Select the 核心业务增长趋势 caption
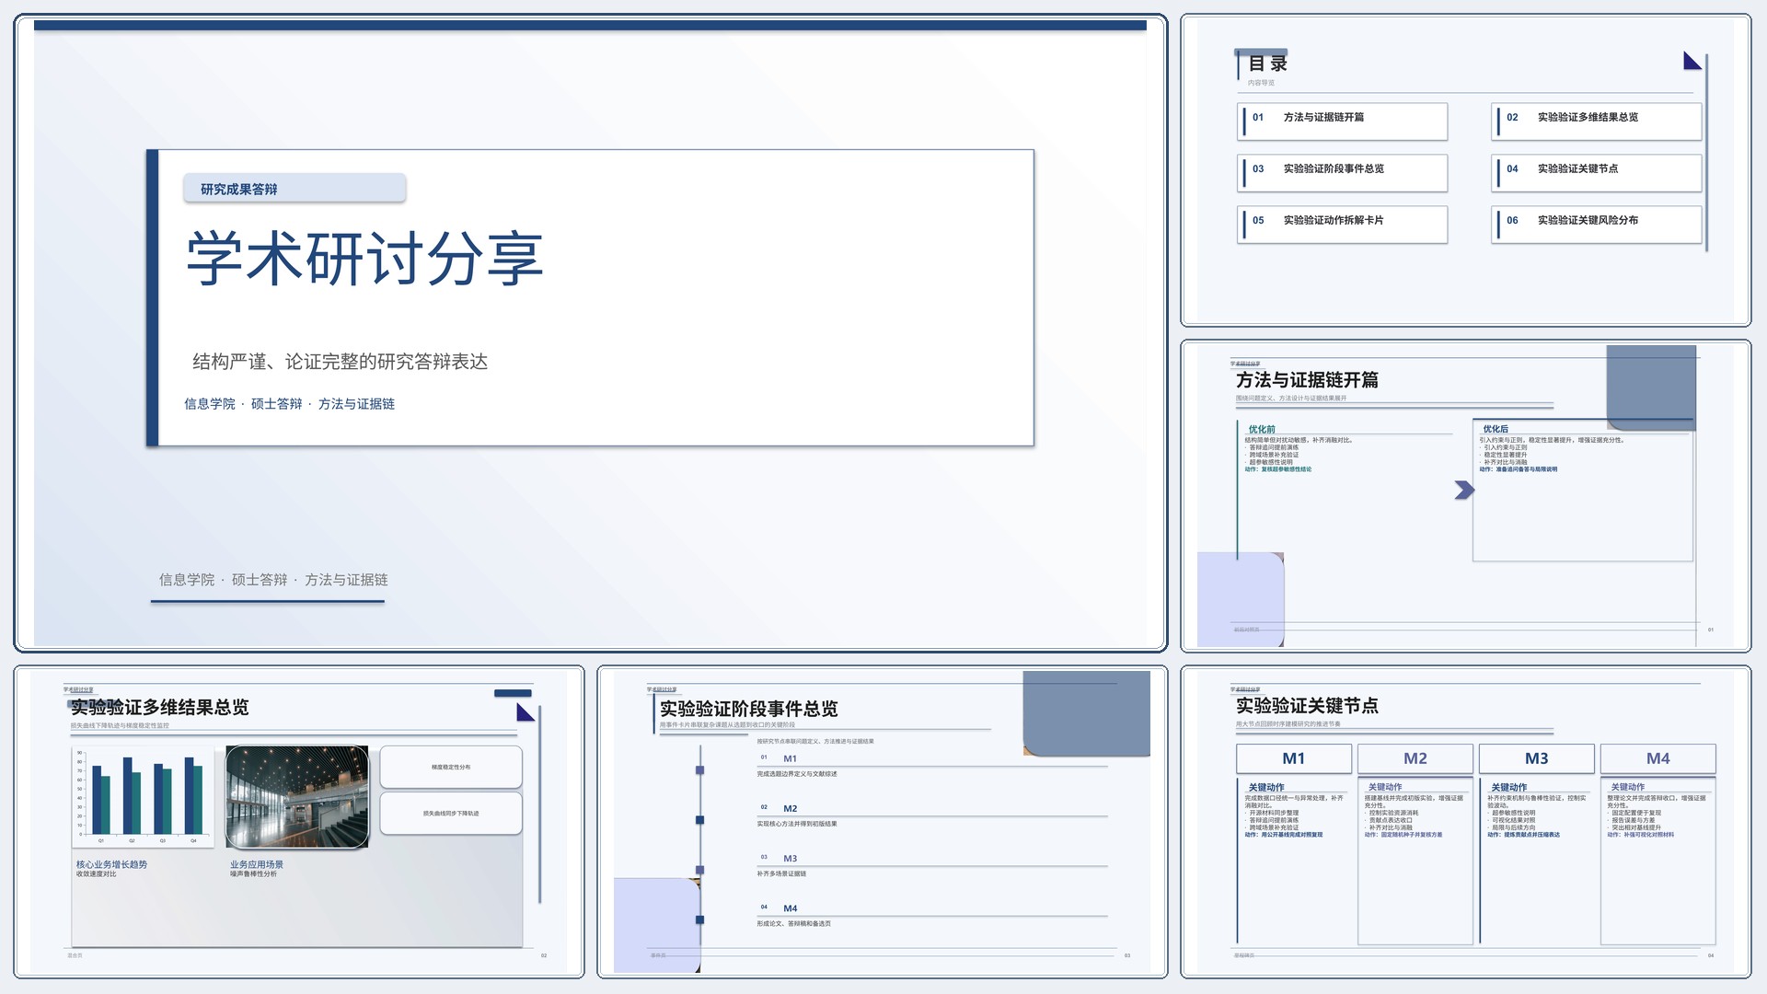Viewport: 1767px width, 994px height. coord(111,864)
